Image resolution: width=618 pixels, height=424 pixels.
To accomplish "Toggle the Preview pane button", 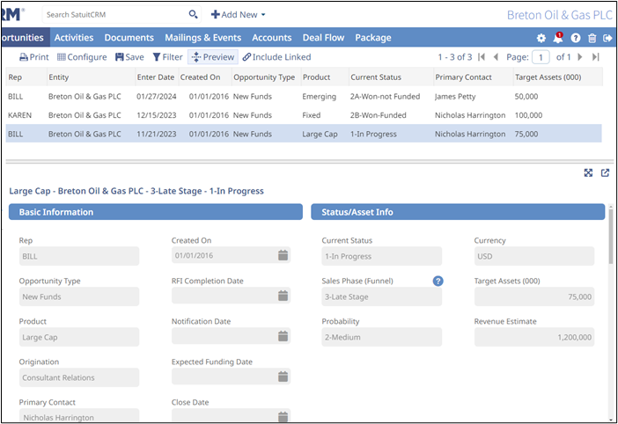I will 213,57.
